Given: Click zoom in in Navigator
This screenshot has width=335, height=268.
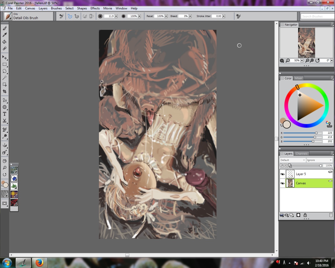Looking at the screenshot, I should [x=312, y=60].
